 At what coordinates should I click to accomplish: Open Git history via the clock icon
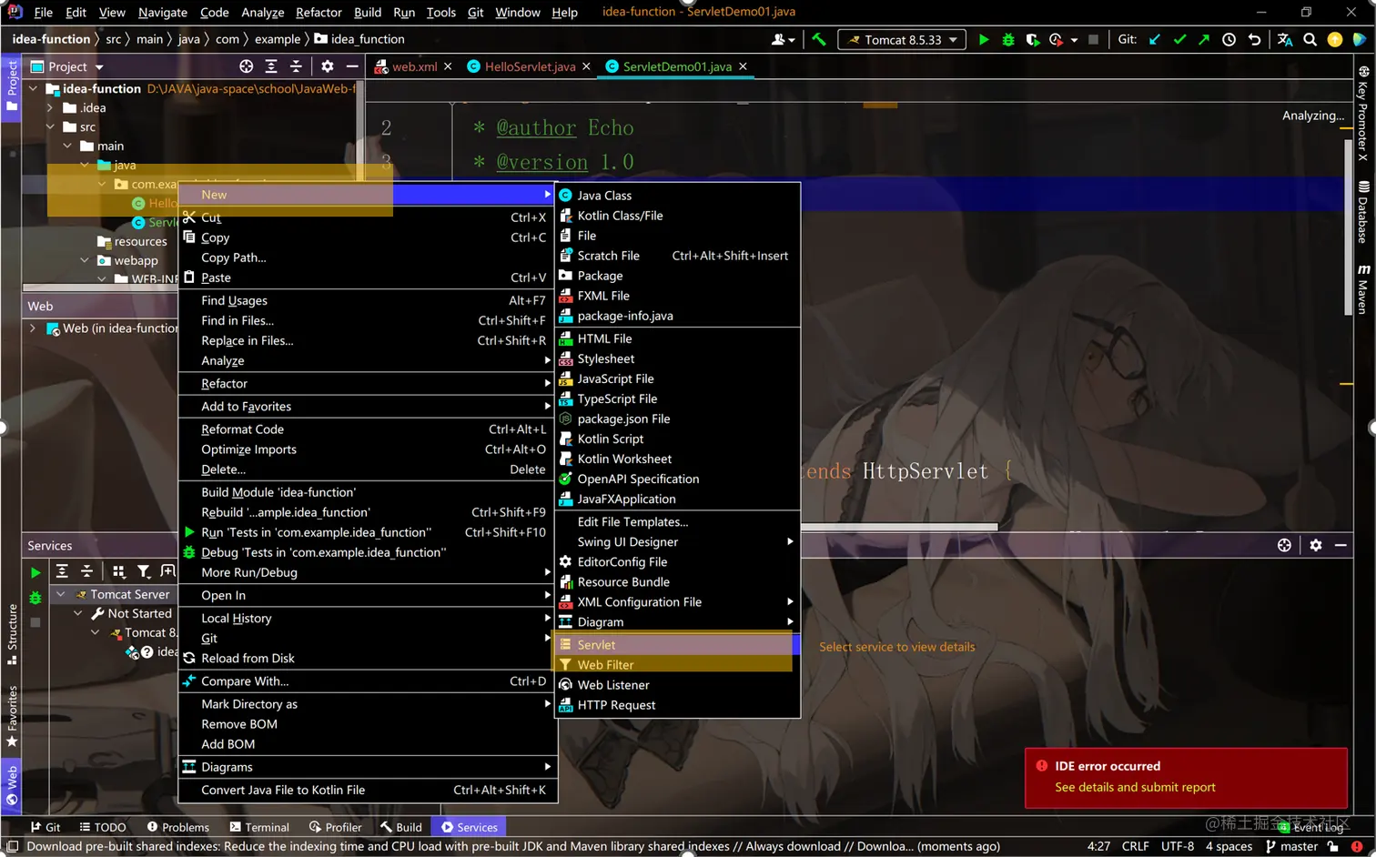[x=1229, y=39]
